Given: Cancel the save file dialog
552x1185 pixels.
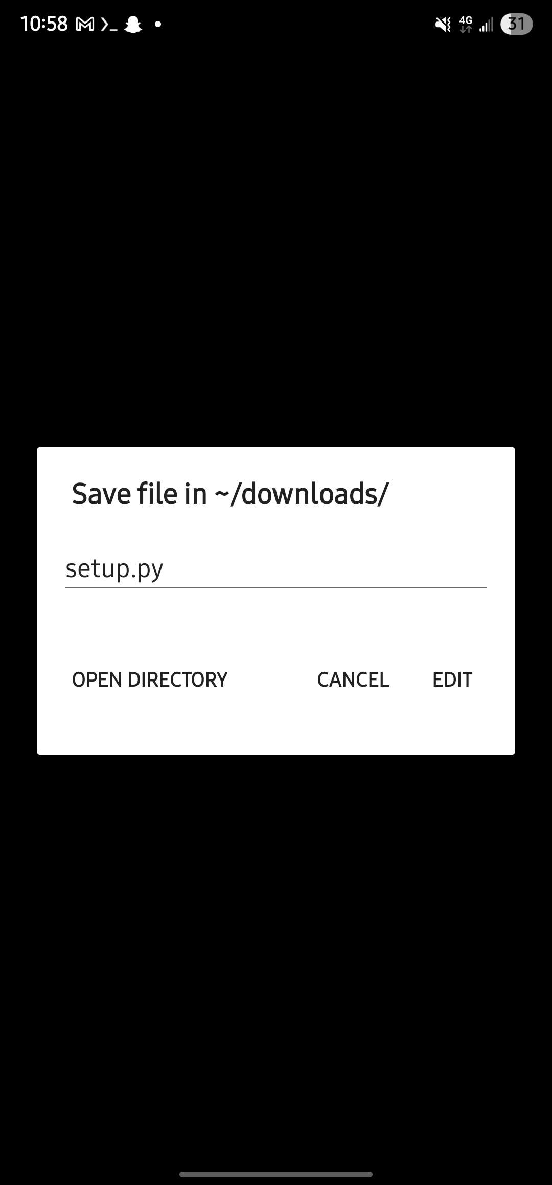Looking at the screenshot, I should pyautogui.click(x=353, y=679).
